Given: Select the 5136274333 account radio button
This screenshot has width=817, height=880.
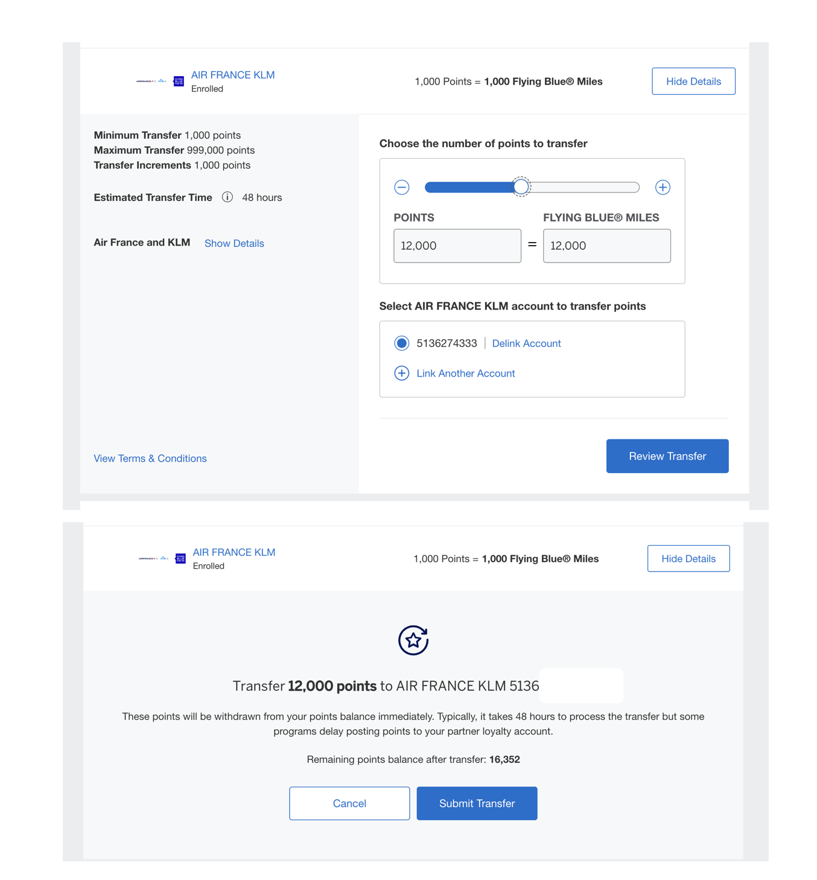Looking at the screenshot, I should coord(402,343).
